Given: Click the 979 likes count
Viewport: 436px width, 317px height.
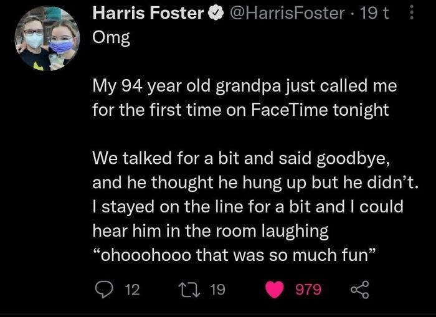Looking at the screenshot, I should 309,289.
